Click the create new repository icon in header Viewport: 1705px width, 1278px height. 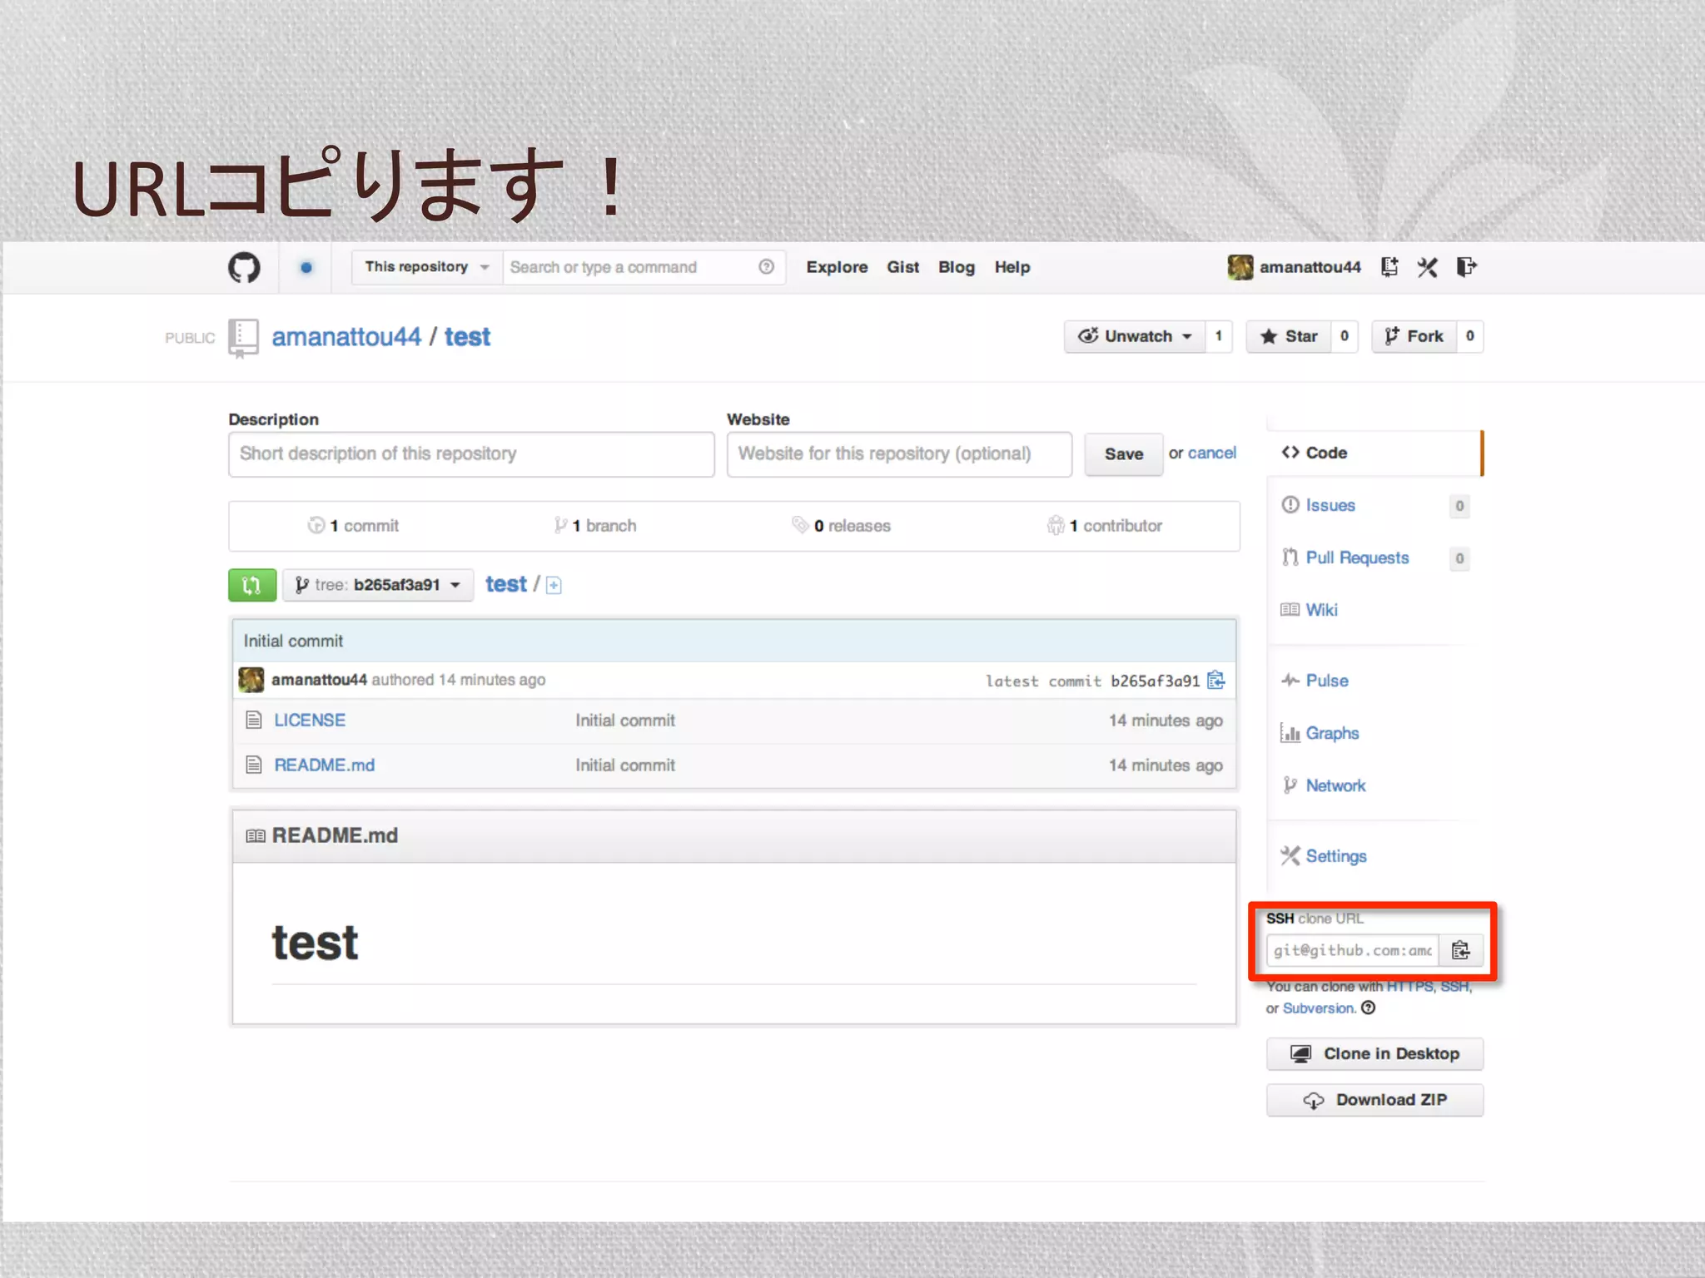point(1389,267)
